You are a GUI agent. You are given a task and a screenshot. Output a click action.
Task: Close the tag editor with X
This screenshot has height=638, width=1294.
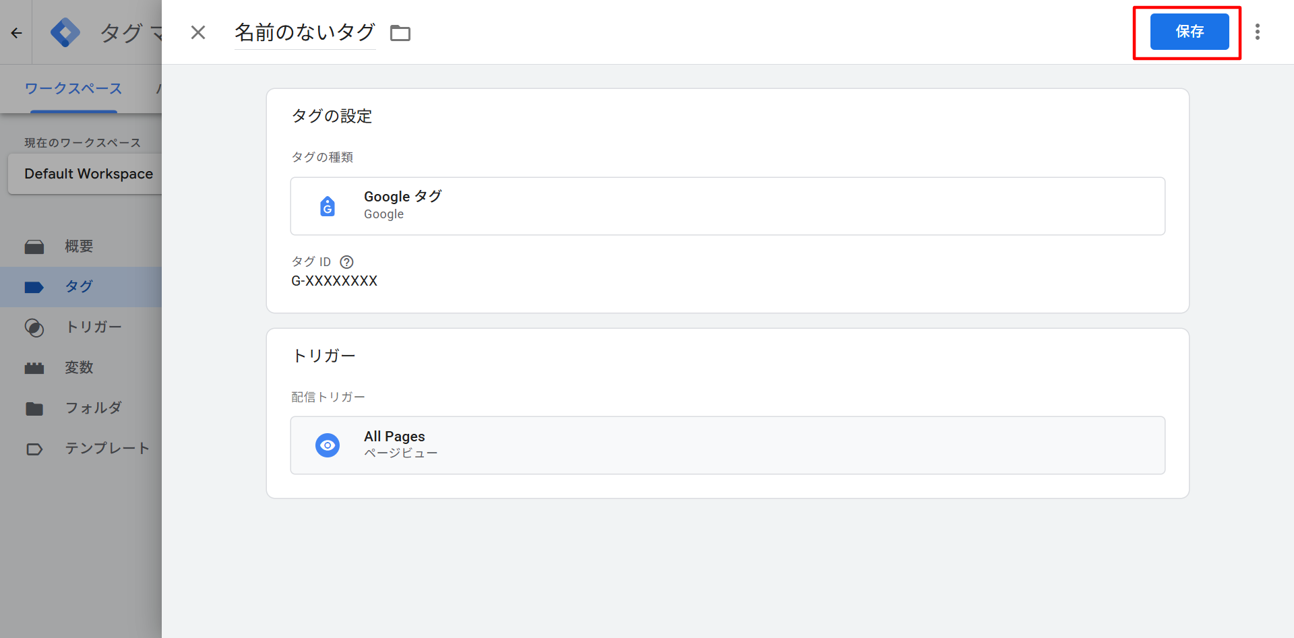[197, 32]
